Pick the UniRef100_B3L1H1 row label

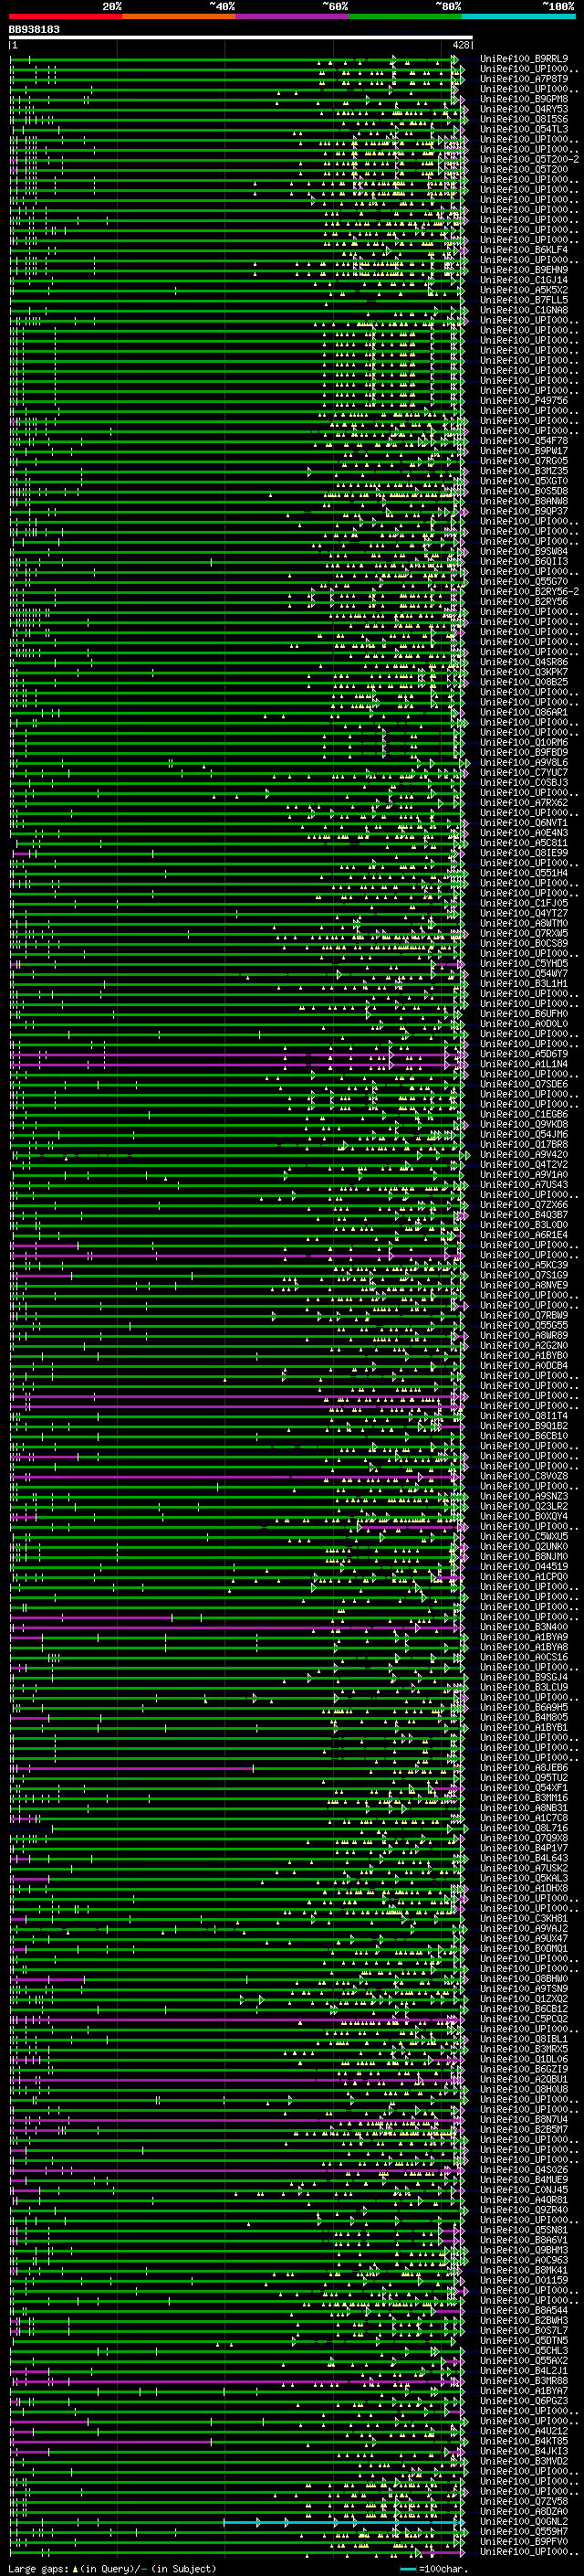point(524,983)
